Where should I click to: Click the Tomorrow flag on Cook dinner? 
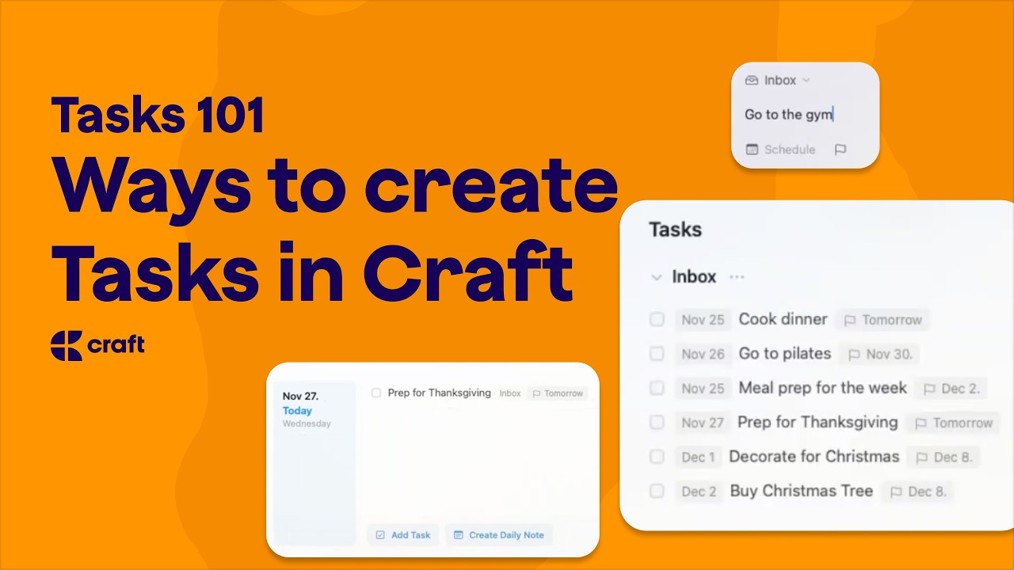coord(882,320)
